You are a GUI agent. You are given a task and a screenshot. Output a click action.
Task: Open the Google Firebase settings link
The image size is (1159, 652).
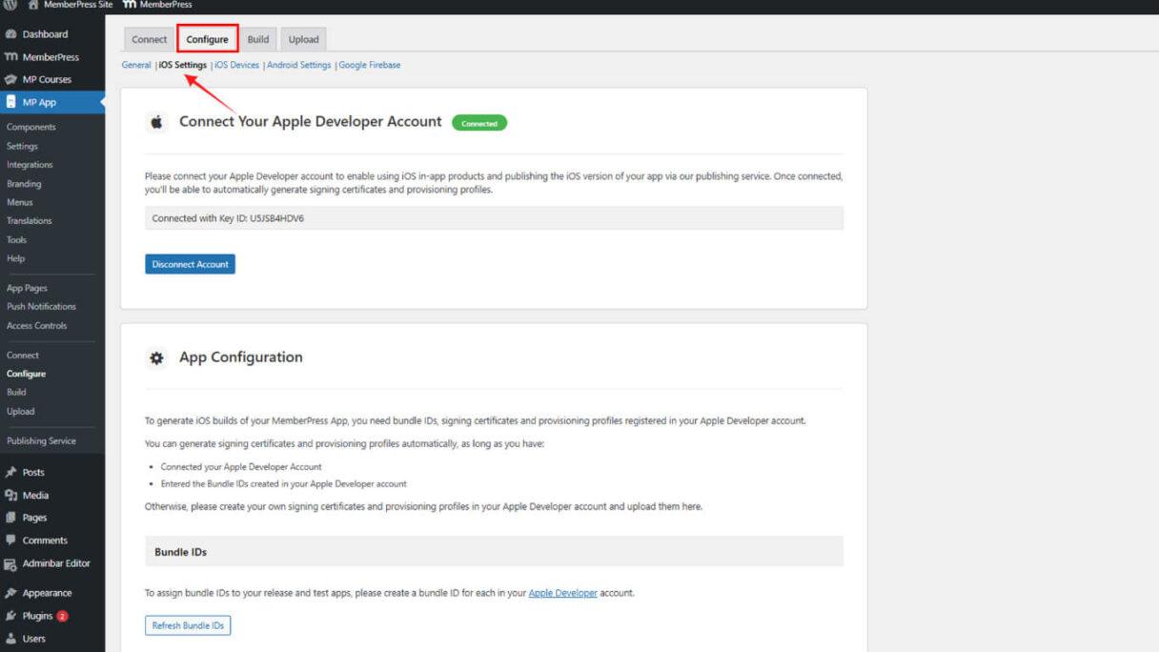click(370, 65)
